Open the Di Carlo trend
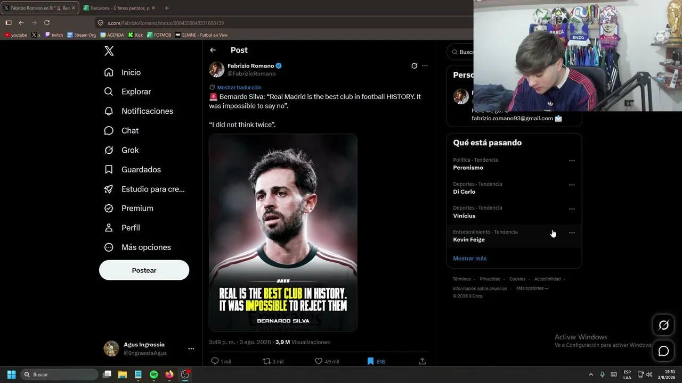682x383 pixels. [x=464, y=191]
